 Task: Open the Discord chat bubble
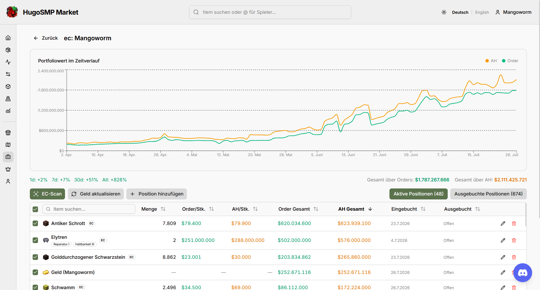pos(523,273)
